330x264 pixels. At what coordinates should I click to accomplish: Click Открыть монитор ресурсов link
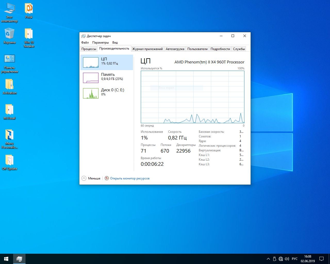coord(130,178)
